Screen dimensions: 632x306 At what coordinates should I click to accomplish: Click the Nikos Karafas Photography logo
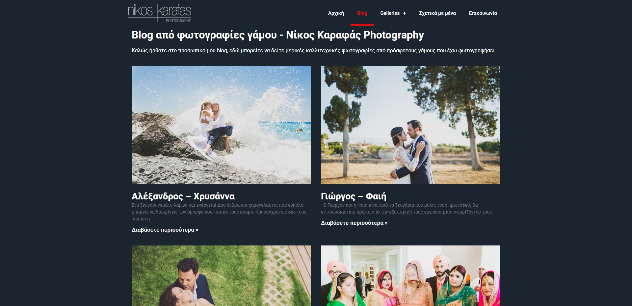160,13
